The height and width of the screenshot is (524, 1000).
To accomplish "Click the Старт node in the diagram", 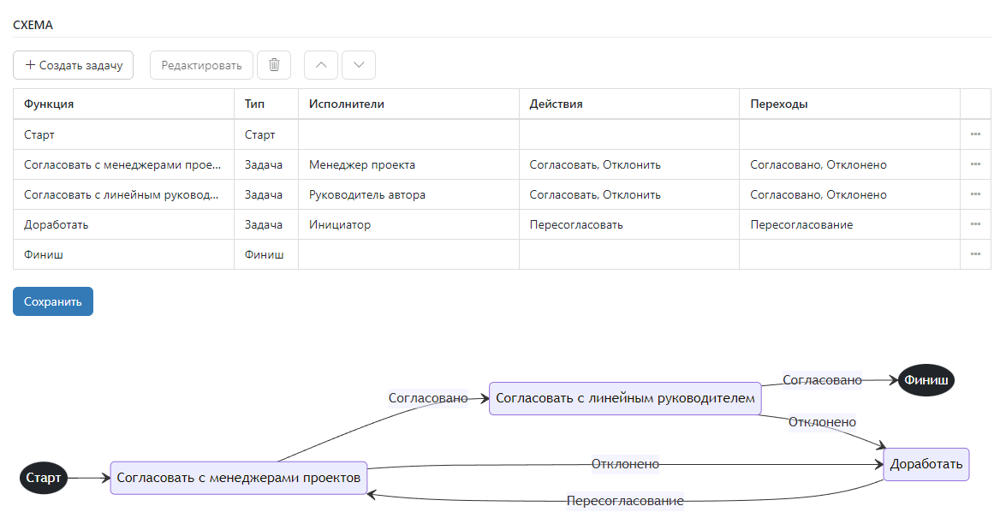I will tap(44, 478).
